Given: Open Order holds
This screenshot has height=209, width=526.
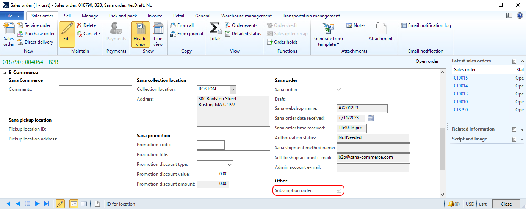Looking at the screenshot, I should 282,42.
